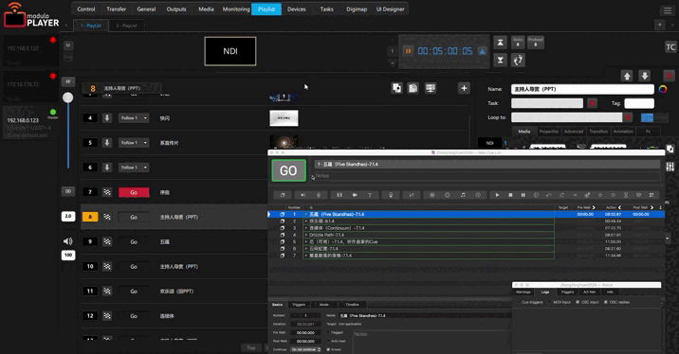Click the screen layout icon in playlist toolbar
The image size is (679, 354).
tap(430, 88)
